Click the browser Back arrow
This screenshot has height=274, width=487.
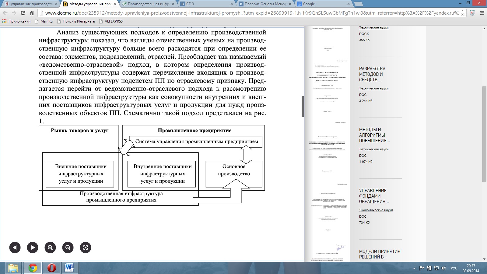(5, 13)
